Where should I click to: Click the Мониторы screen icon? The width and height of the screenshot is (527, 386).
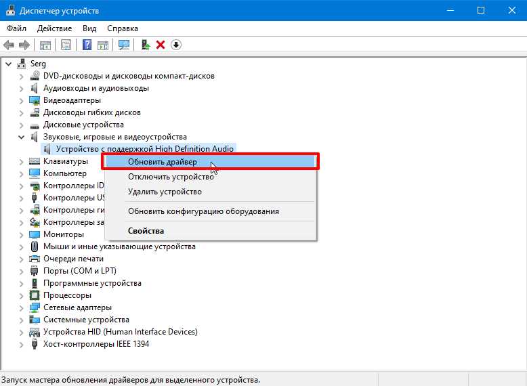35,234
